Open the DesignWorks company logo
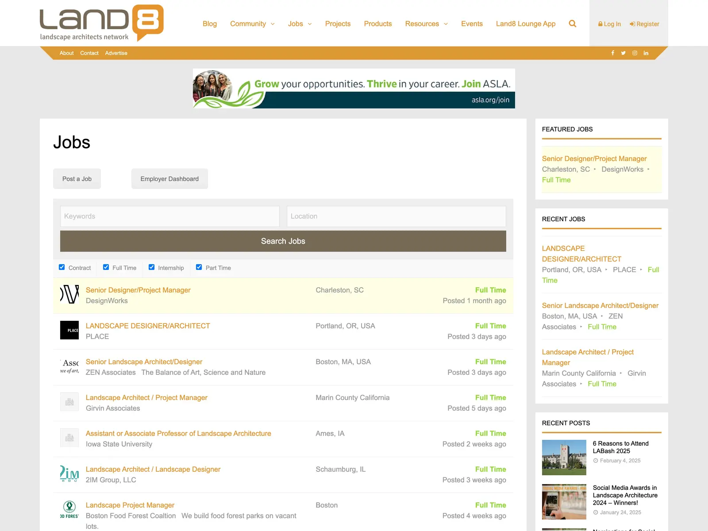708x531 pixels. tap(69, 294)
